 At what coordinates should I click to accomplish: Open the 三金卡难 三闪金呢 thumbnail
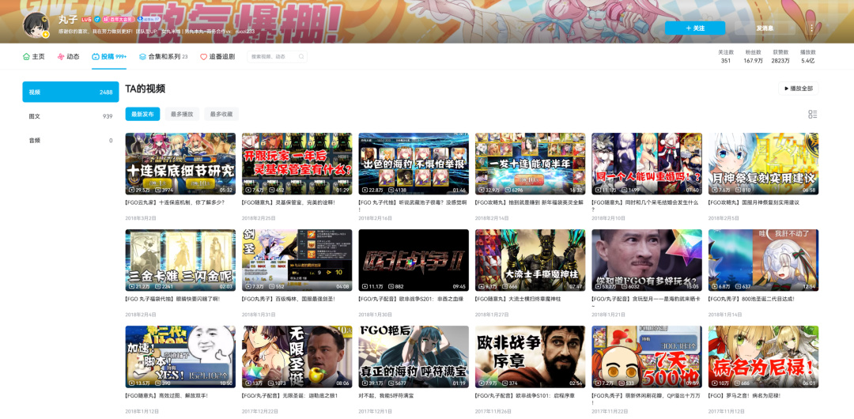tap(180, 260)
